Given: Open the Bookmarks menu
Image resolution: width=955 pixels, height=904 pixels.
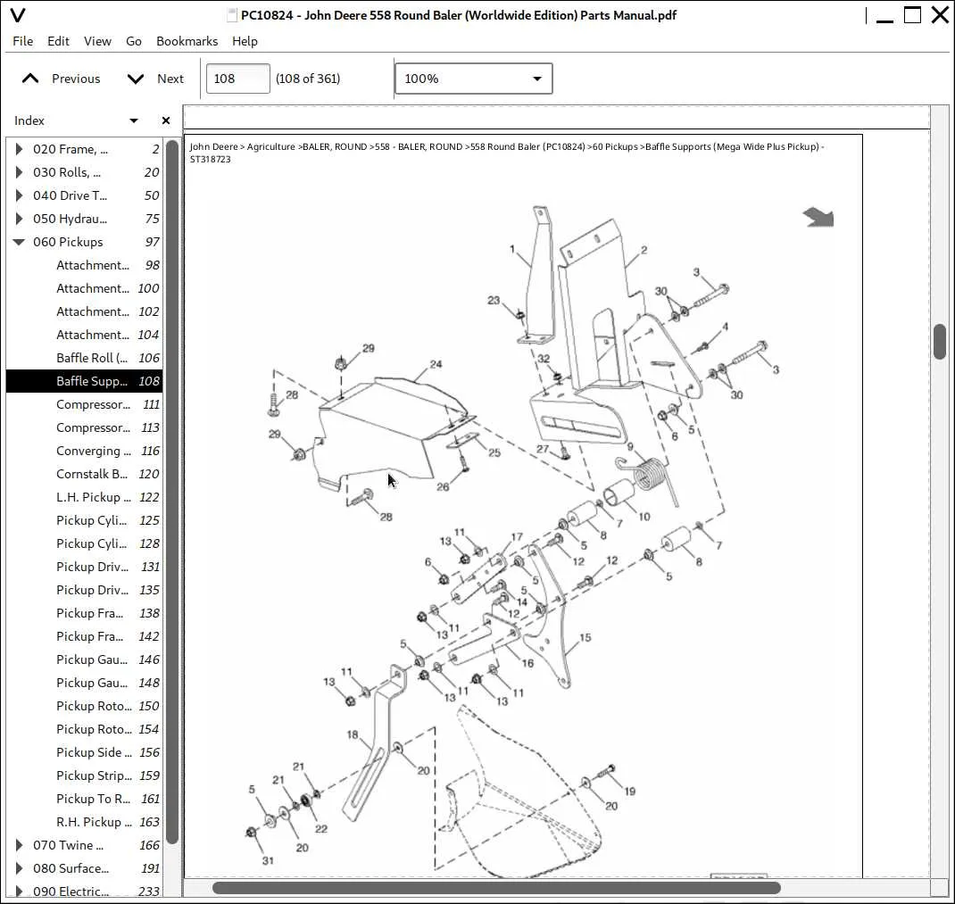Looking at the screenshot, I should (187, 41).
